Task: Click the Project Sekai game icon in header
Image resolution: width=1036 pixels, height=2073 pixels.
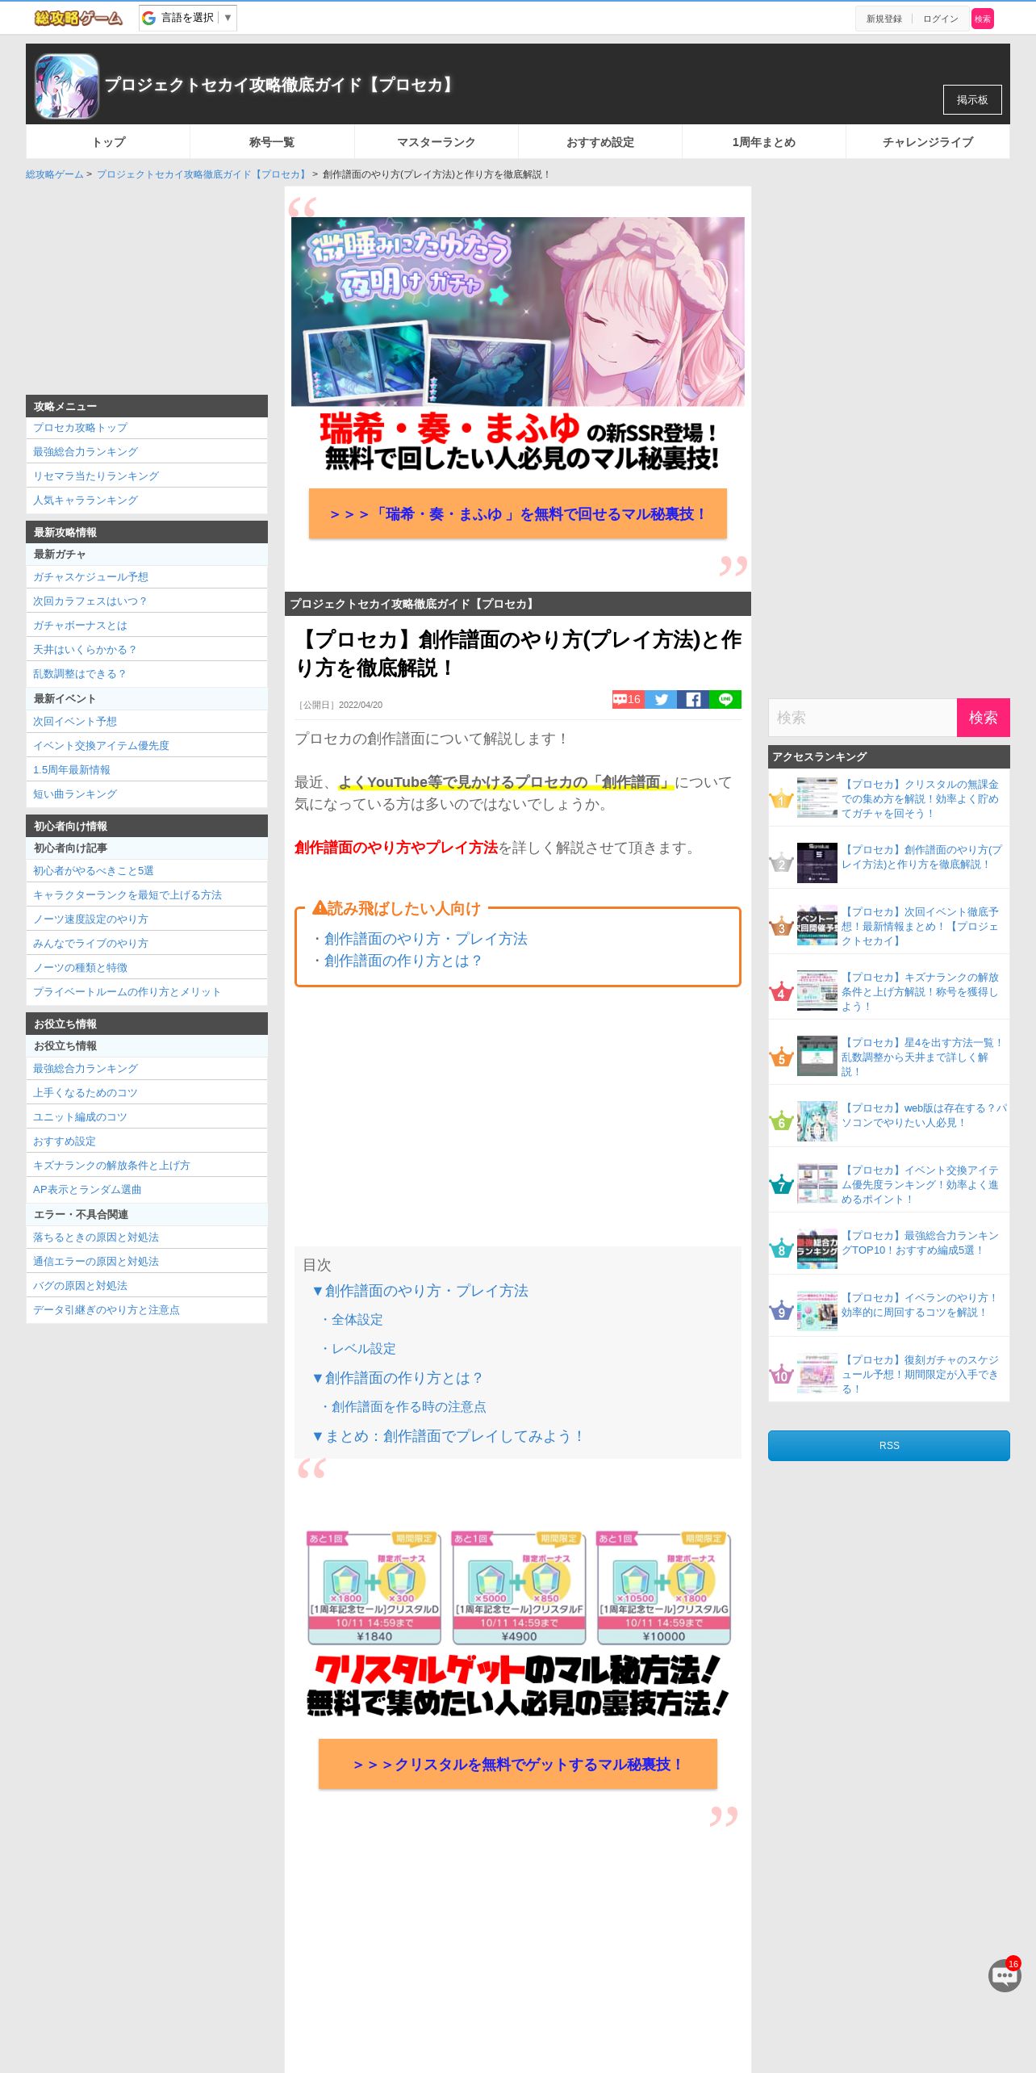Action: coord(66,86)
